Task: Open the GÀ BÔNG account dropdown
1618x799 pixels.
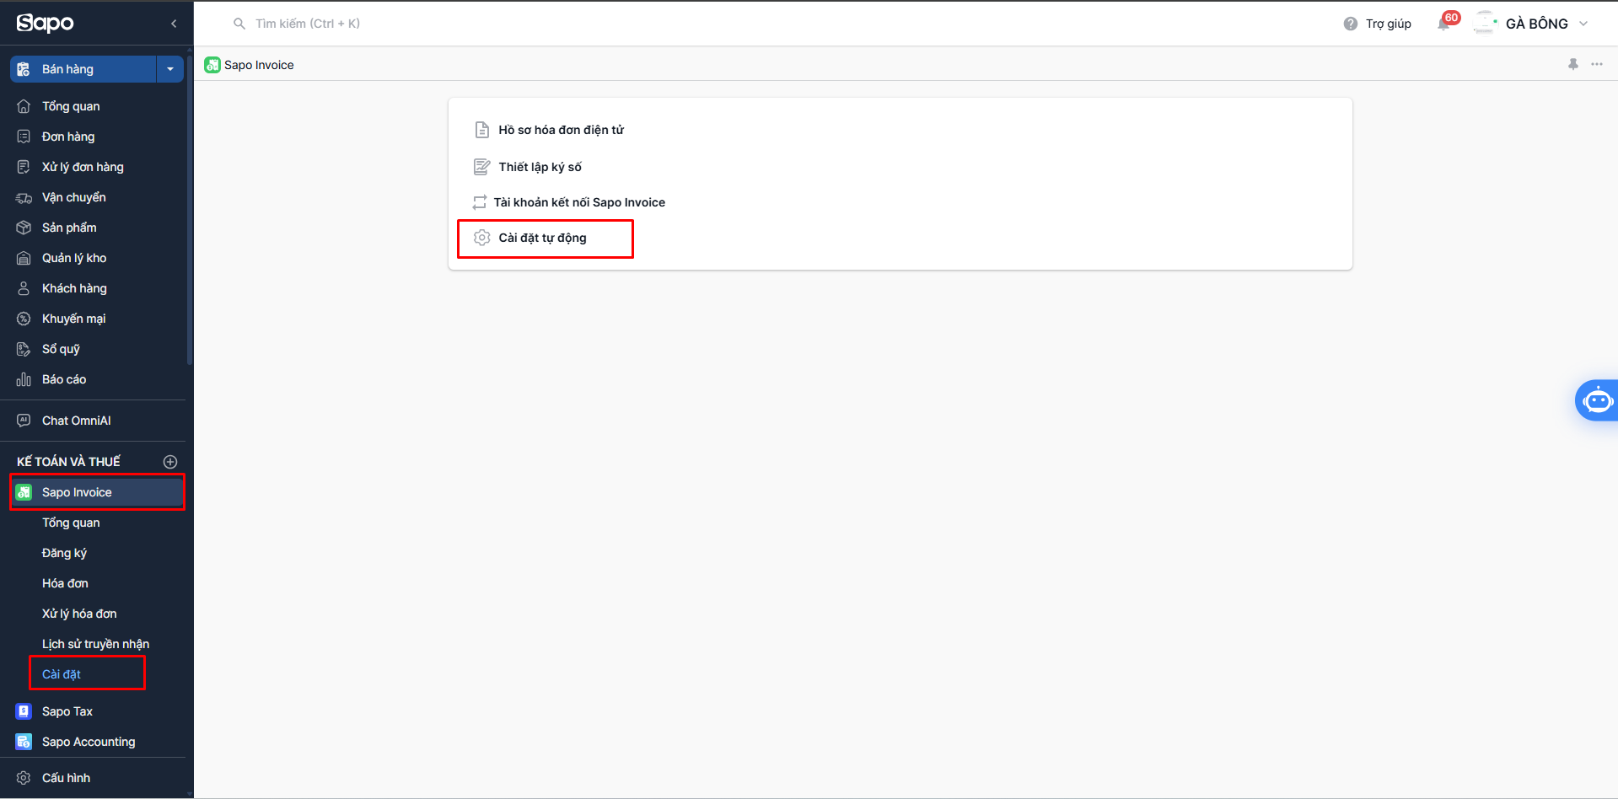Action: [1531, 24]
